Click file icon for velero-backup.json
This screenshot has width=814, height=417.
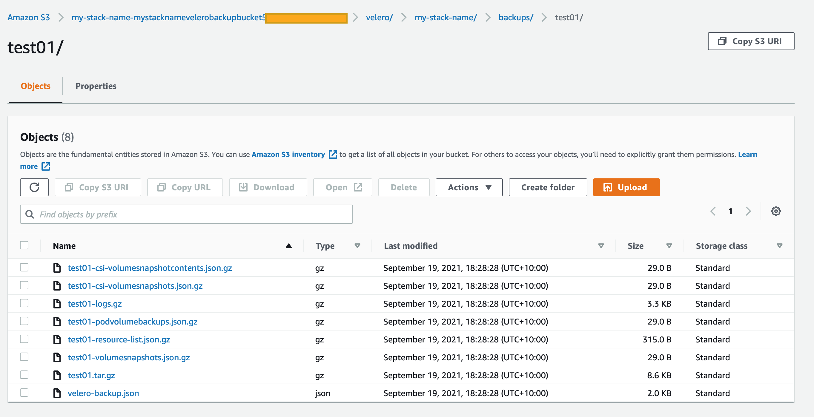click(57, 393)
